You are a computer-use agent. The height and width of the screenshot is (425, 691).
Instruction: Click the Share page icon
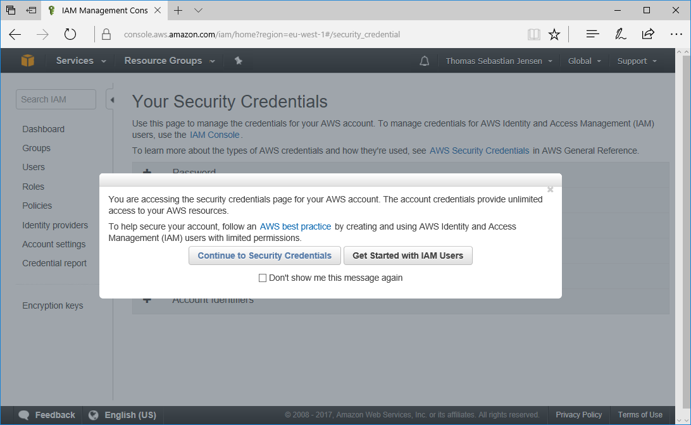coord(648,34)
